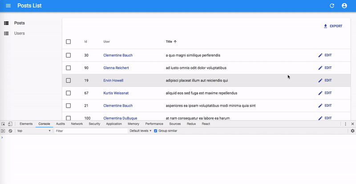
Task: Open the top JavaScript context dropdown
Action: tap(34, 131)
